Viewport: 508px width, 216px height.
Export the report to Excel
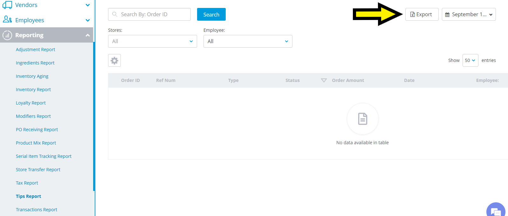(x=422, y=14)
